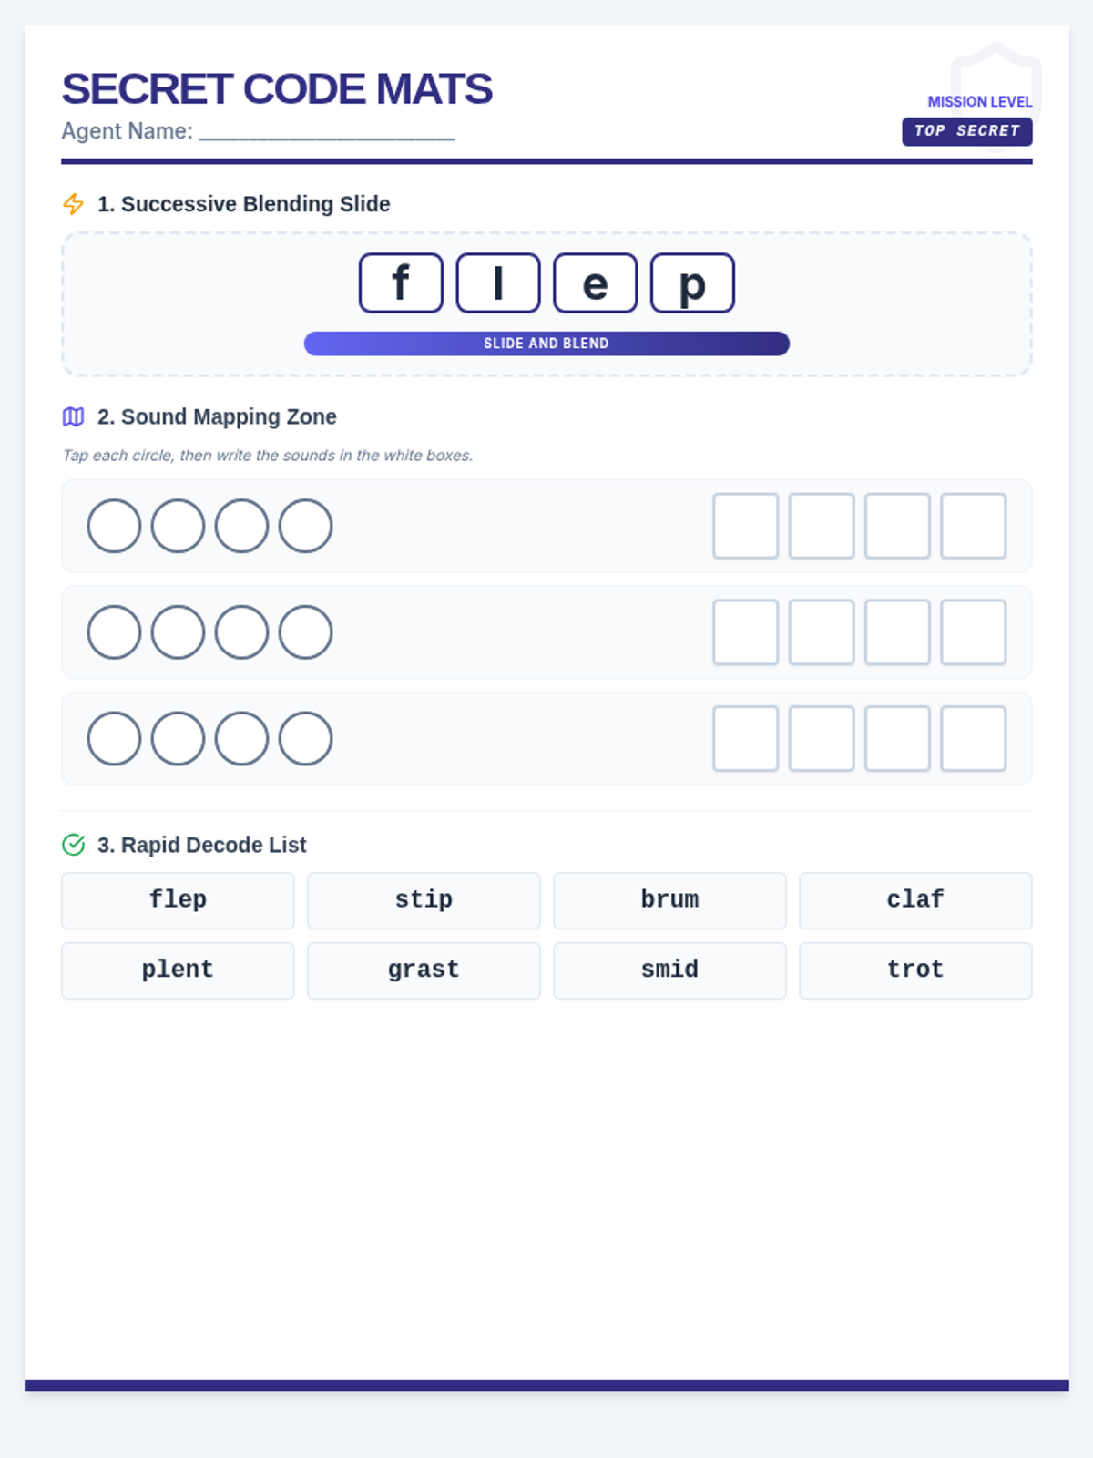Click the green checkmark icon by Rapid Decode List
This screenshot has width=1093, height=1458.
[74, 845]
